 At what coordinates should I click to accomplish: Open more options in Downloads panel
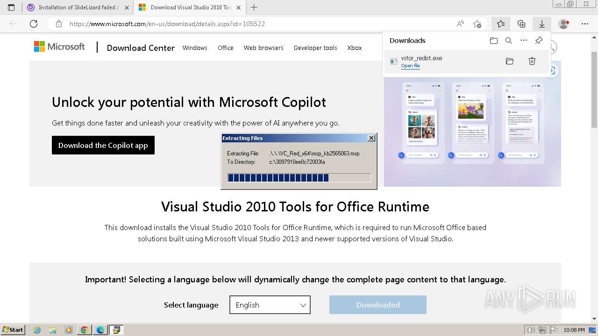[524, 41]
